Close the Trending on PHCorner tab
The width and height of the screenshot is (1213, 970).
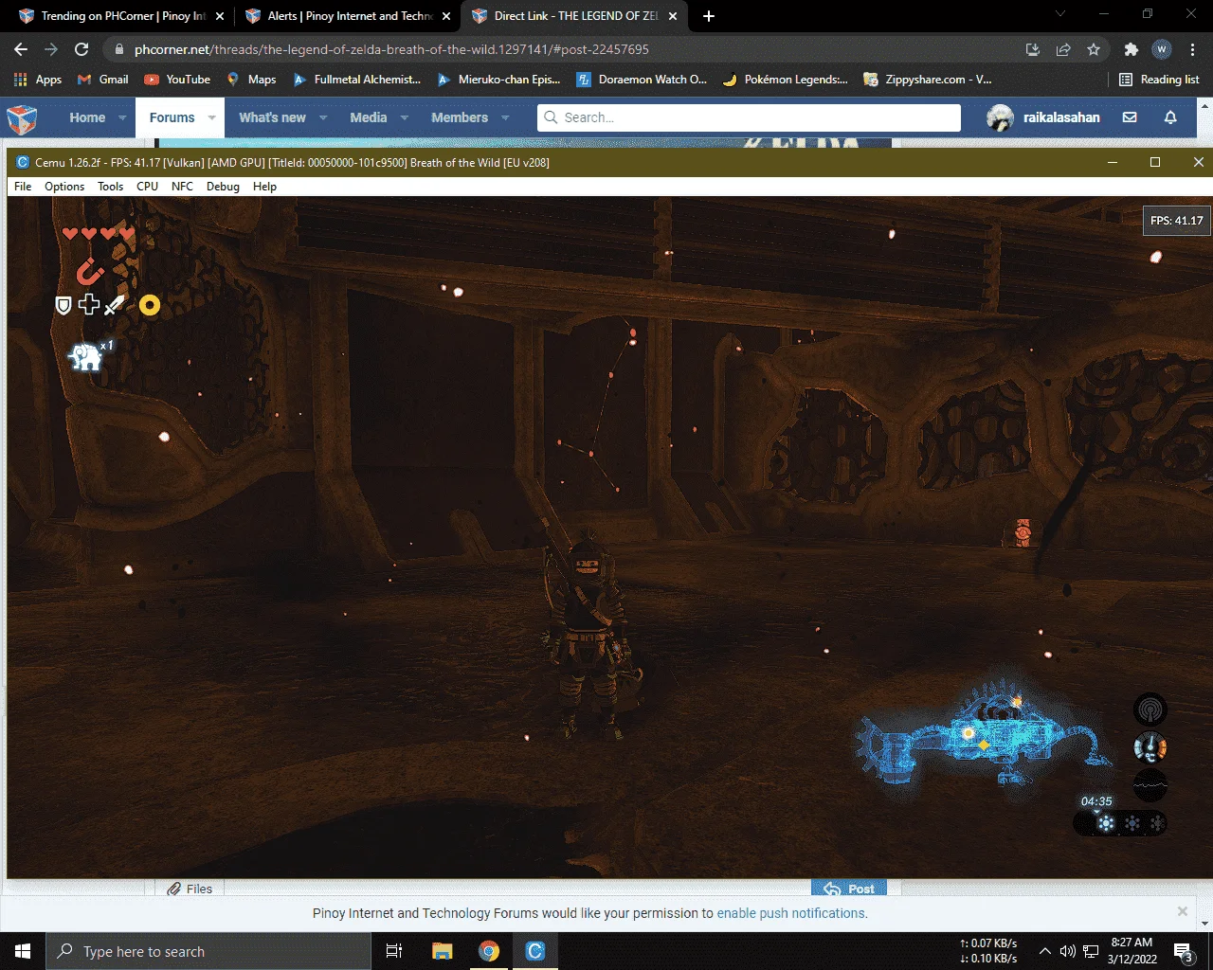pyautogui.click(x=220, y=16)
